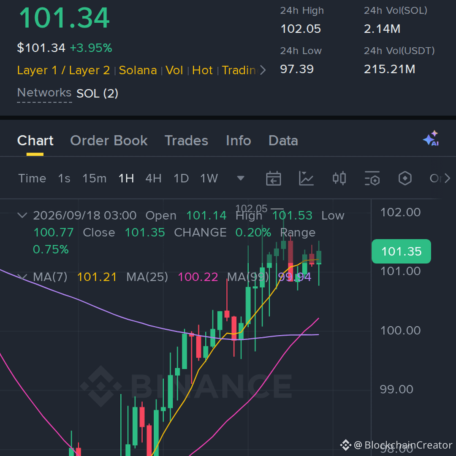Click the Networks label link
Image resolution: width=456 pixels, height=456 pixels.
click(44, 93)
